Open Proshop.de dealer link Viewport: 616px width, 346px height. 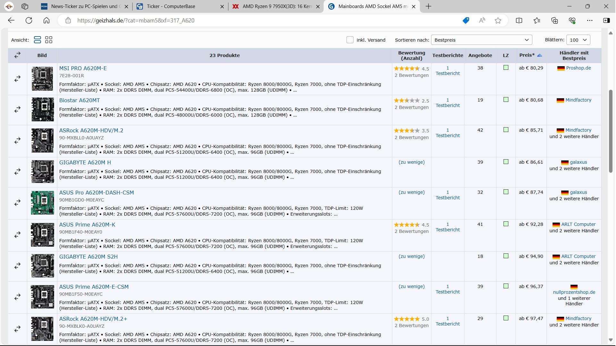[x=578, y=68]
